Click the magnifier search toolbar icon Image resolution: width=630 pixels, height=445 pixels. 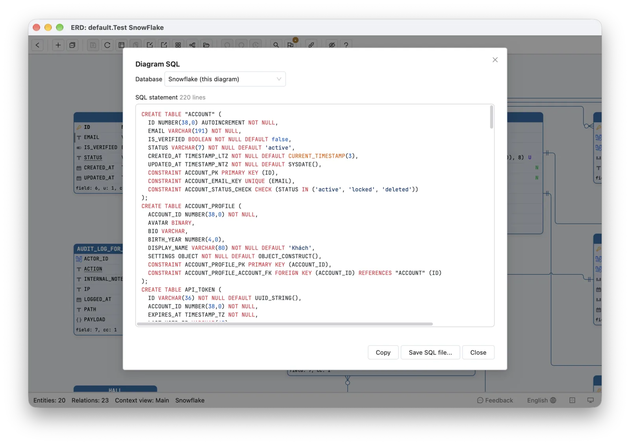(276, 45)
